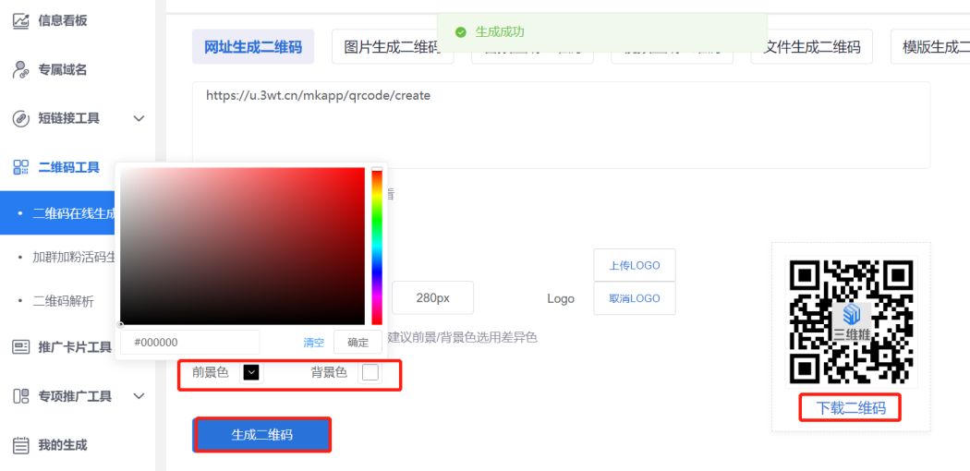The height and width of the screenshot is (471, 970).
Task: Expand the 专项推广工具 submenu chevron
Action: (x=139, y=395)
